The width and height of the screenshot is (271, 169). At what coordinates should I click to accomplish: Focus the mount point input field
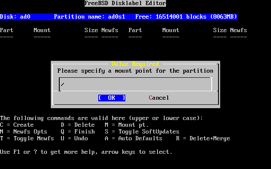click(x=135, y=84)
